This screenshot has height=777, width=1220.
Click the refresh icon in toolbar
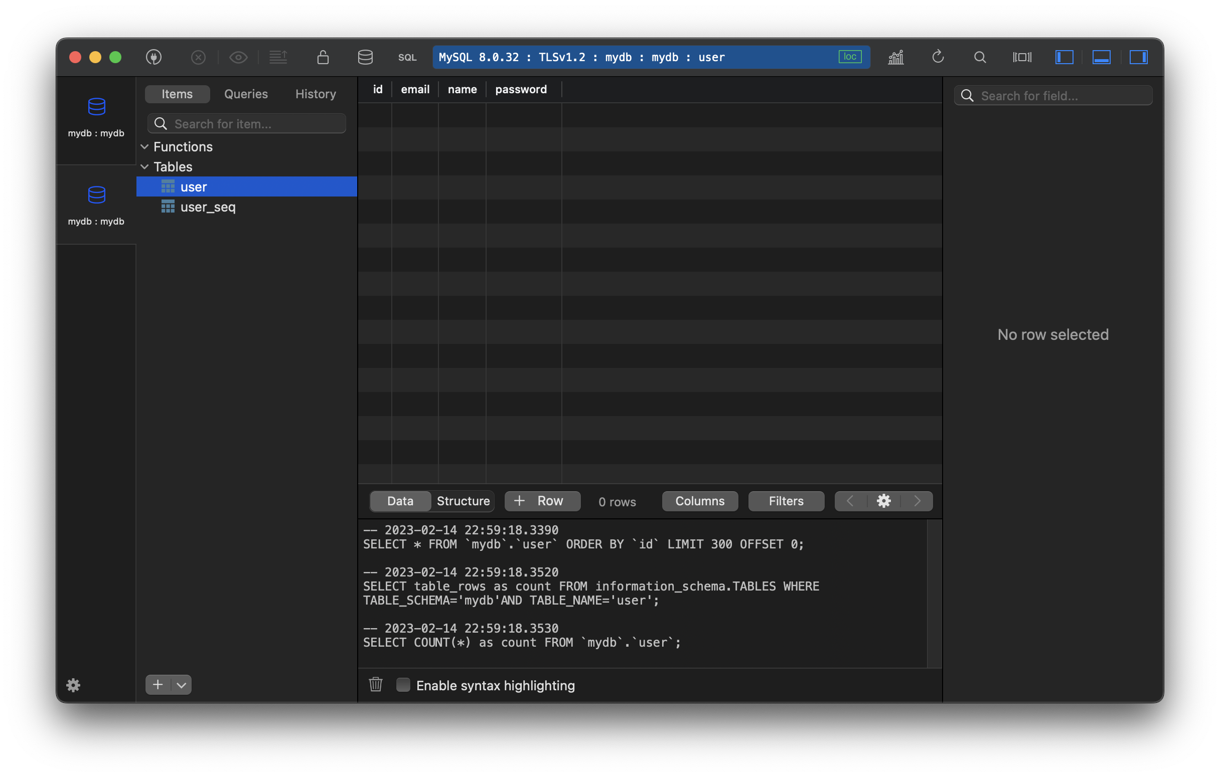point(938,57)
